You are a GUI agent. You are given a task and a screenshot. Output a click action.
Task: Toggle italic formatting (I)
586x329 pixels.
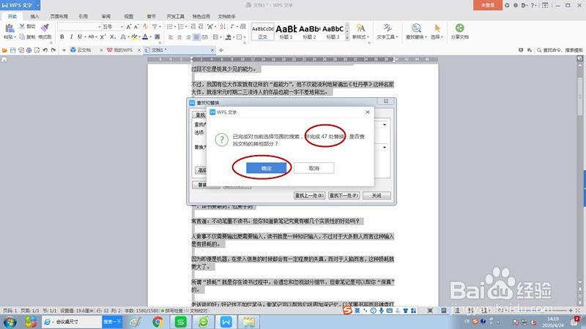click(71, 37)
